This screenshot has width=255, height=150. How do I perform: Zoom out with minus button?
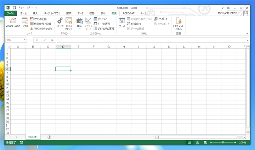[x=211, y=142]
